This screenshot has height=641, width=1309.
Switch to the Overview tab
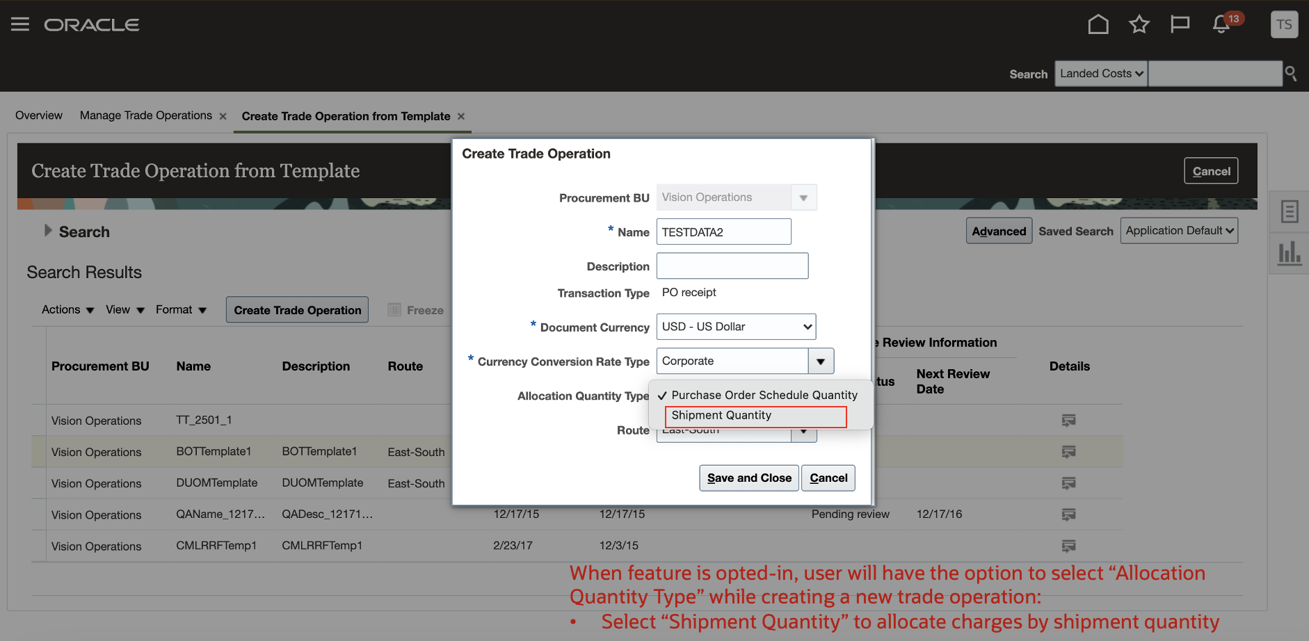point(39,115)
